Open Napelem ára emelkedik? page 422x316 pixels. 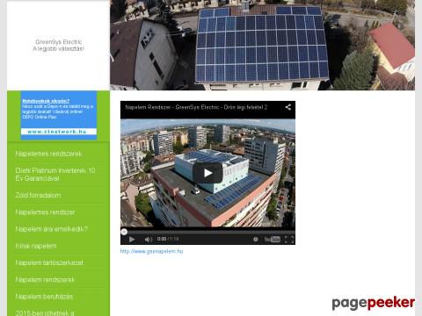[52, 229]
